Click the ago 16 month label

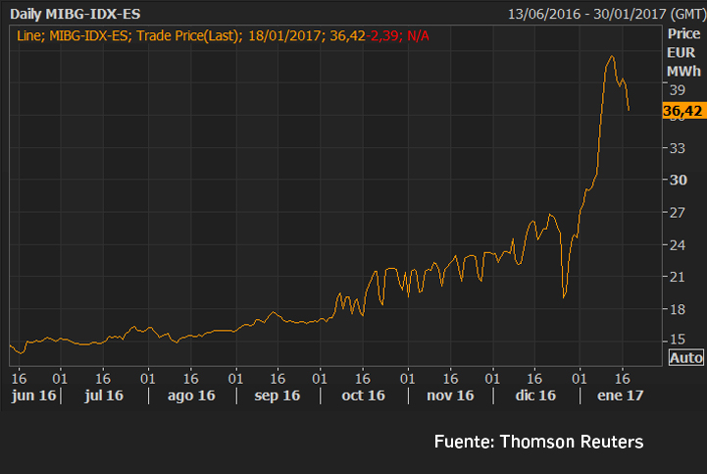[191, 395]
